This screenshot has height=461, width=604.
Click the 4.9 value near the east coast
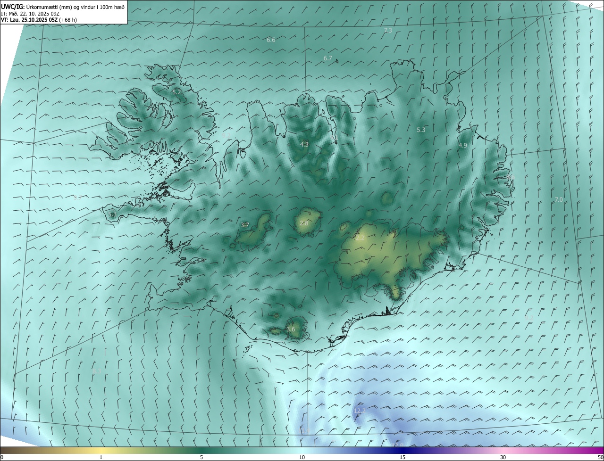(463, 146)
